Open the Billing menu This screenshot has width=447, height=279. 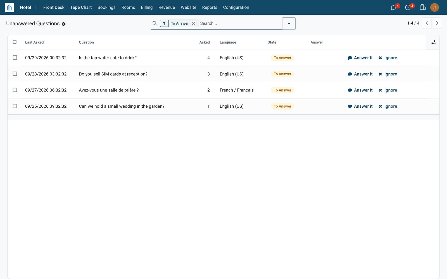pyautogui.click(x=147, y=8)
